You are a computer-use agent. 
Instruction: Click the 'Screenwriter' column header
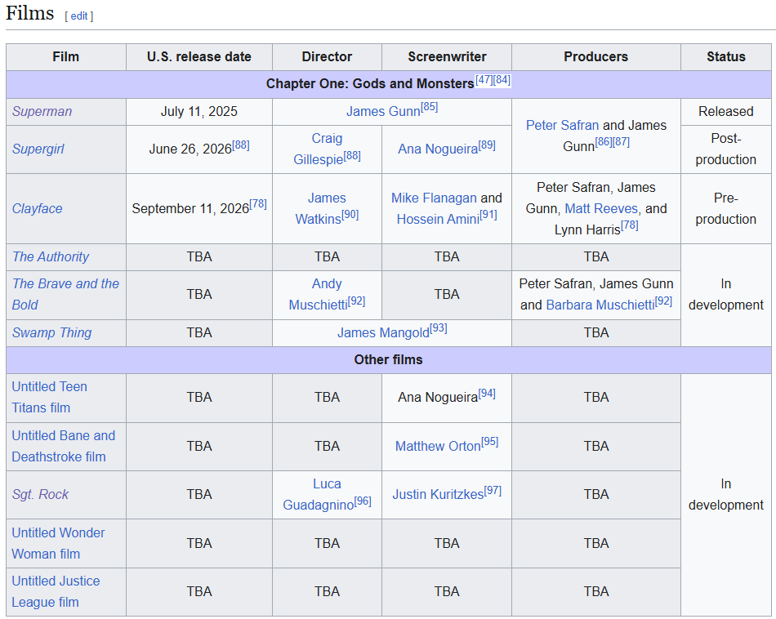(x=447, y=57)
